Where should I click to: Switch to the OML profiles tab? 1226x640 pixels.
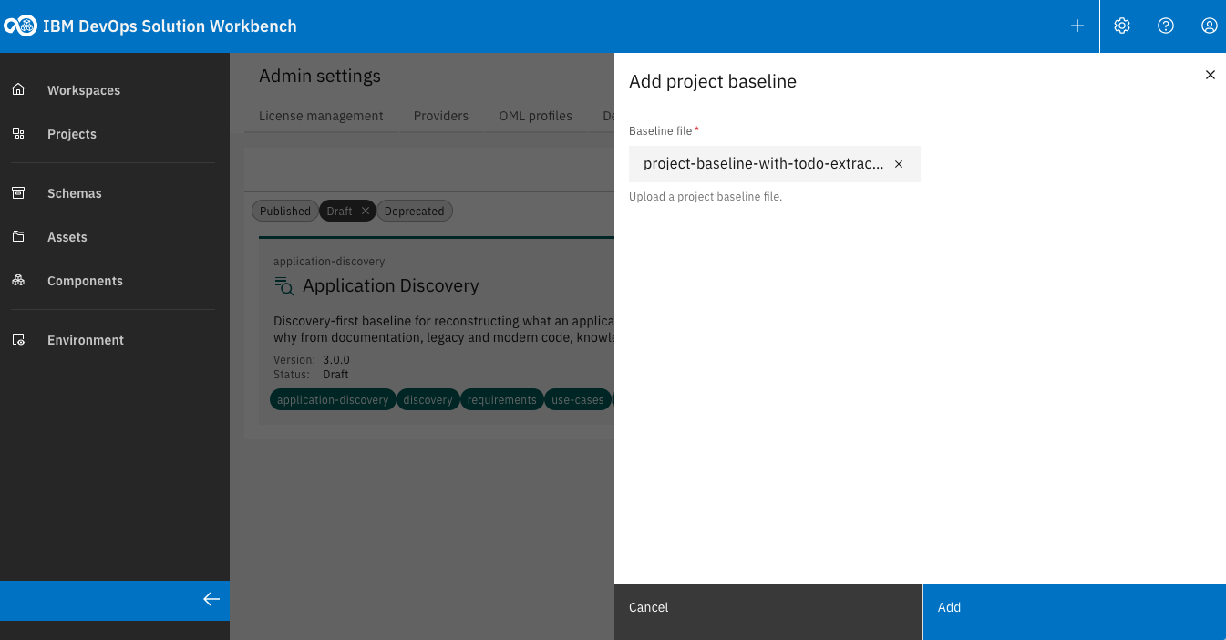pos(536,116)
